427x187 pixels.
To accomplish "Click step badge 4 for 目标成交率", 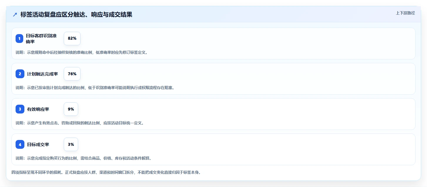I will pos(20,144).
